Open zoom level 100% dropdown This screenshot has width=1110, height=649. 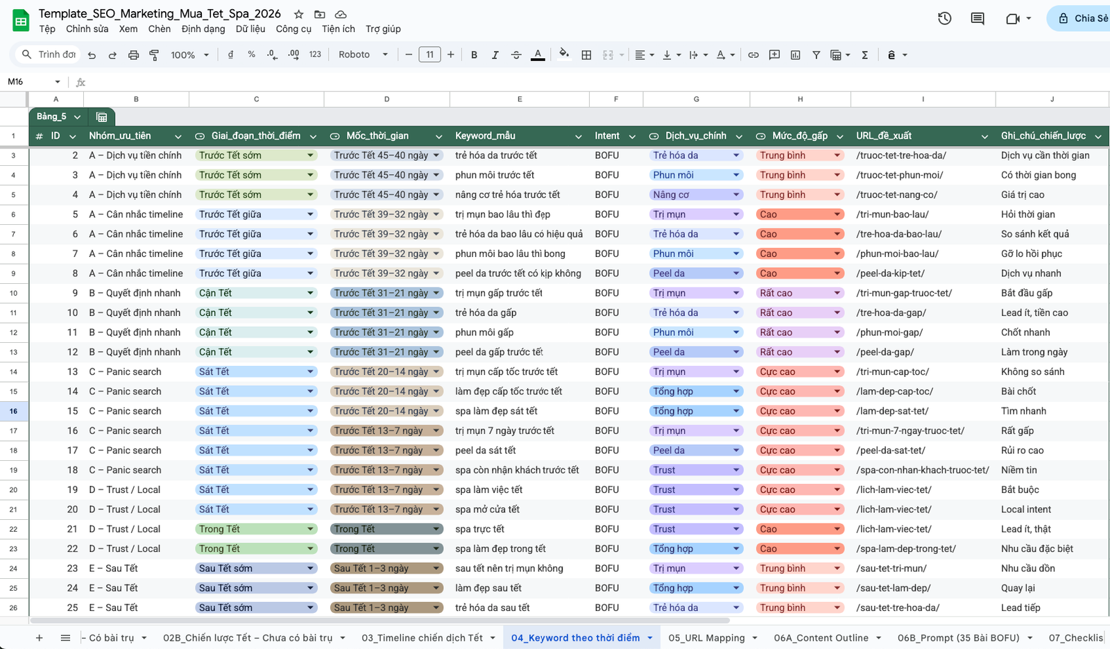(x=190, y=55)
